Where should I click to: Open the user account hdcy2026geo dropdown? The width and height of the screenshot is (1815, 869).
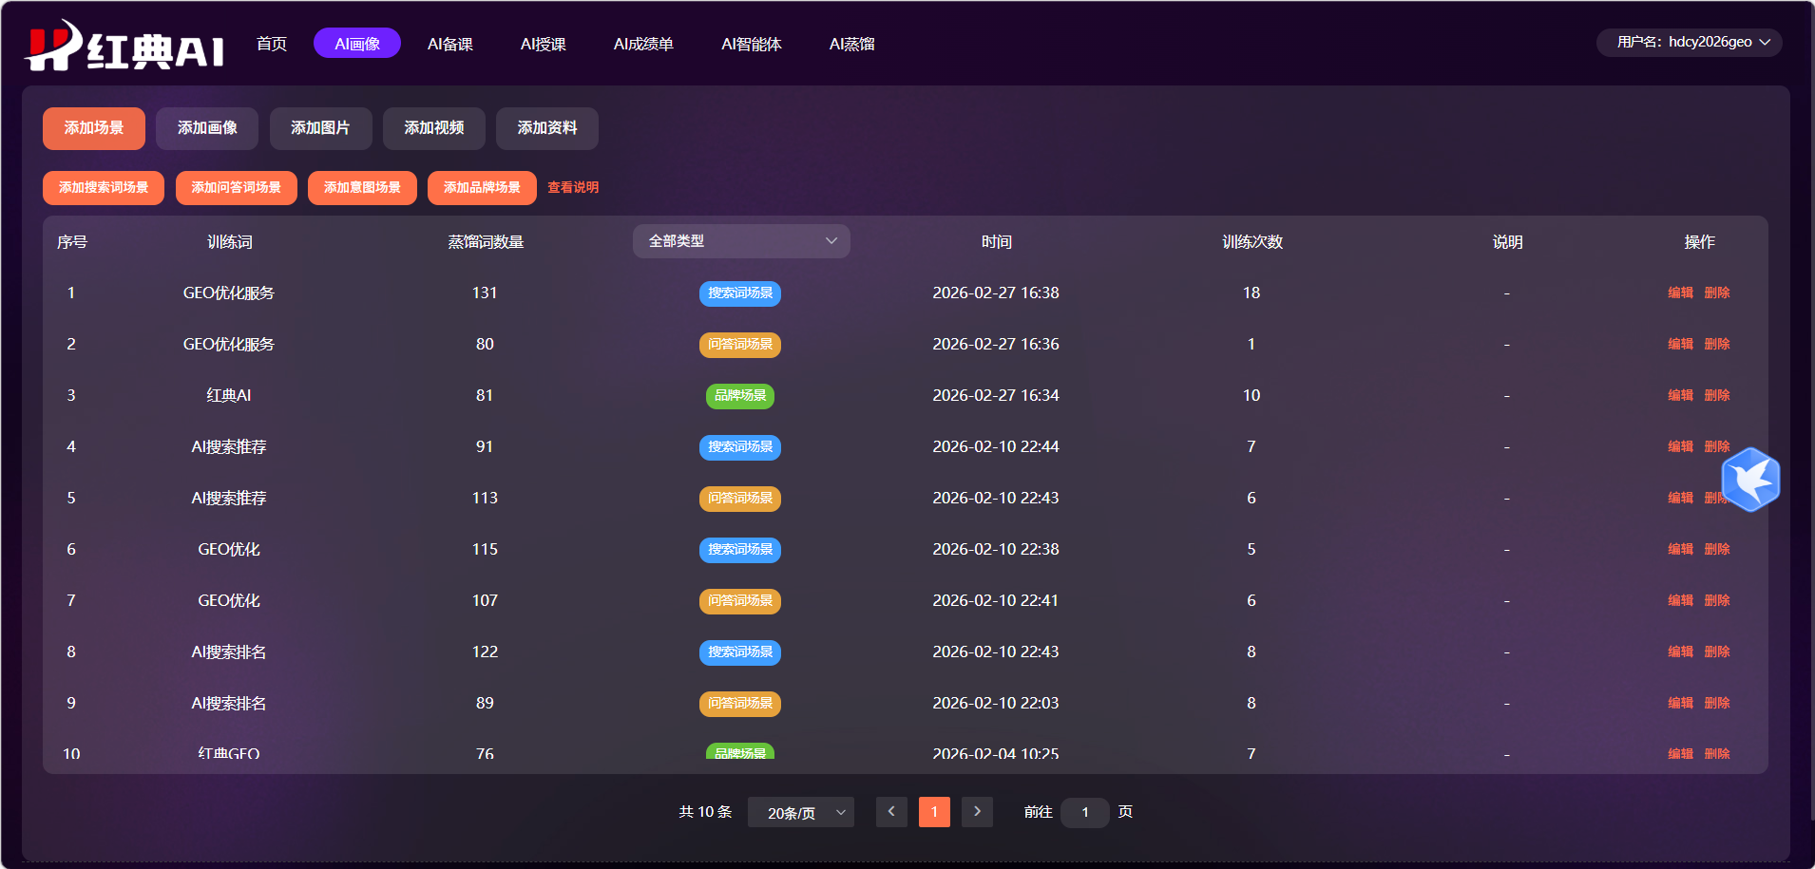1690,42
